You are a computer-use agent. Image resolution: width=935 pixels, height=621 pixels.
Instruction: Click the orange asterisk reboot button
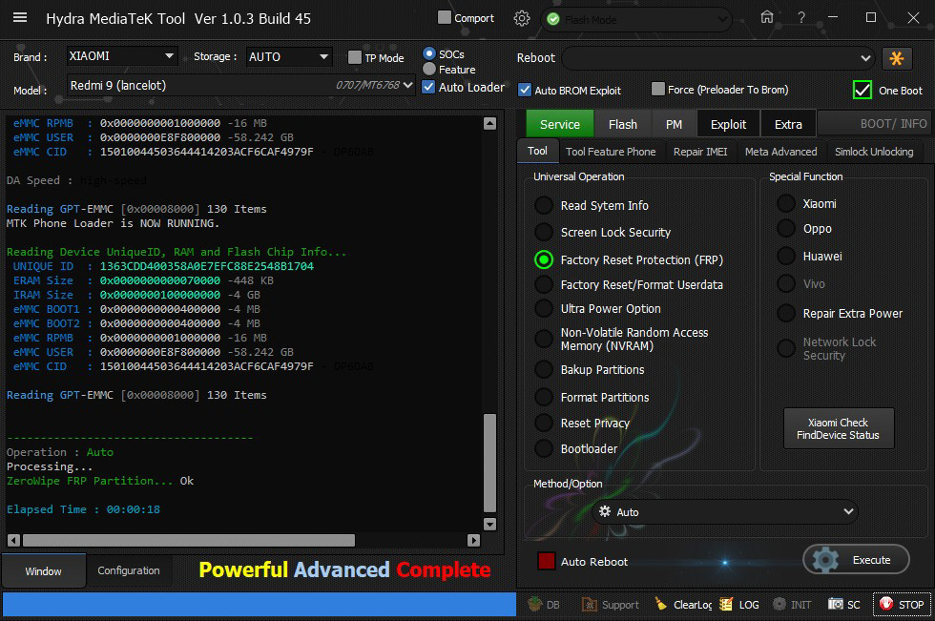click(896, 58)
